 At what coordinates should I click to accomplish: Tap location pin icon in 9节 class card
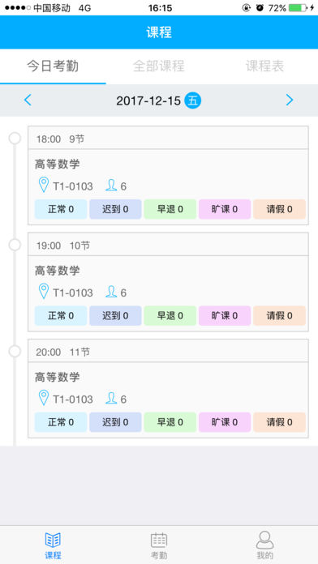click(44, 185)
